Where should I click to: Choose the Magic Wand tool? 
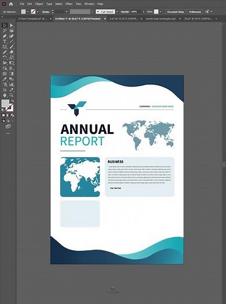pyautogui.click(x=5, y=30)
